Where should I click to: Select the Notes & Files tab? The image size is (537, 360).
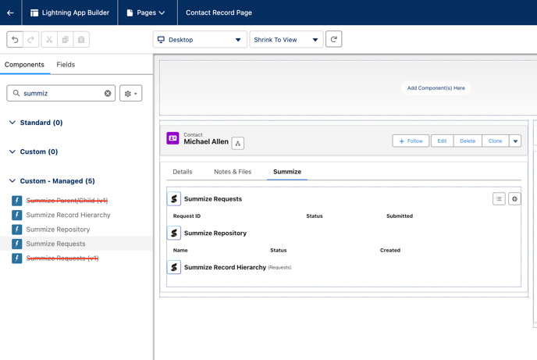tap(233, 172)
